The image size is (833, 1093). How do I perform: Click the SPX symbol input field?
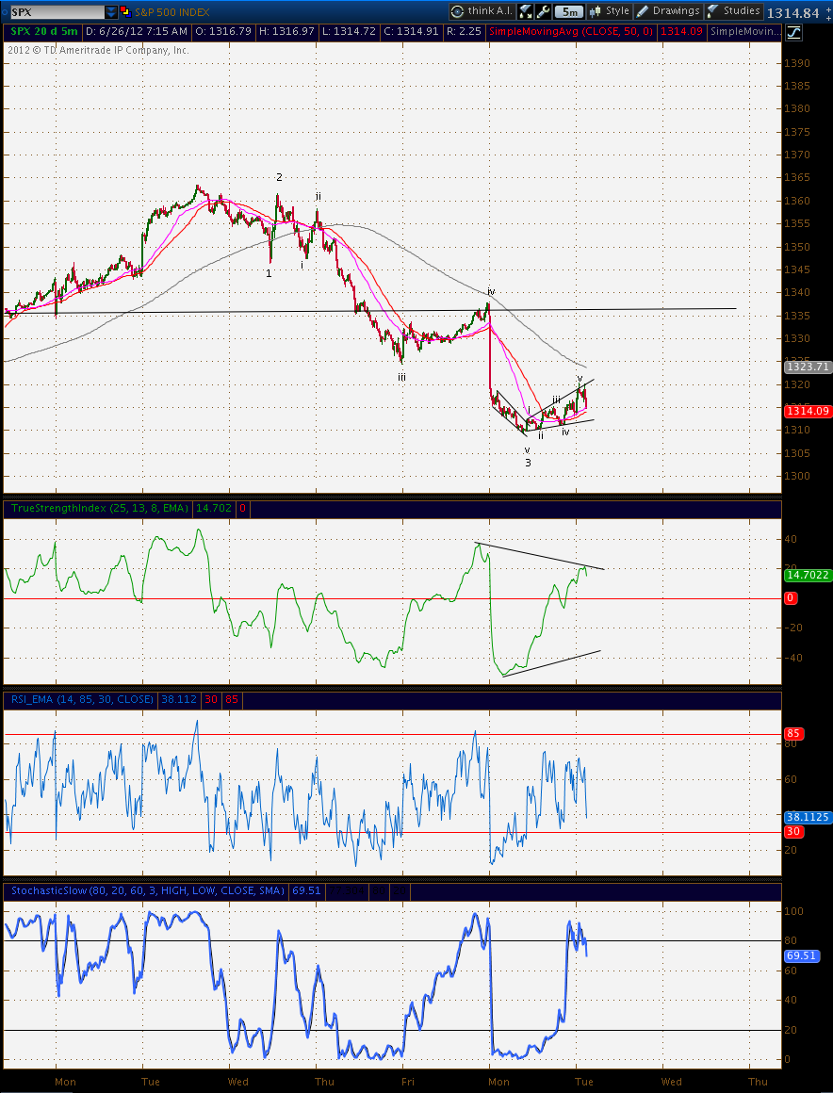pyautogui.click(x=57, y=12)
